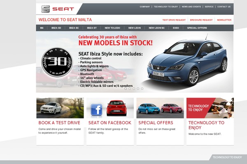This screenshot has width=247, height=164.
Task: Click 'SEAT Ibiza Style now includes' text
Action: click(x=110, y=54)
